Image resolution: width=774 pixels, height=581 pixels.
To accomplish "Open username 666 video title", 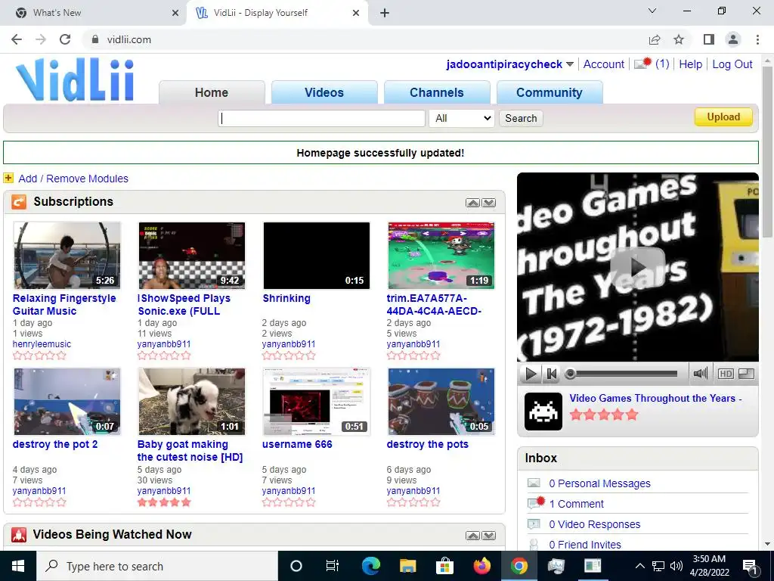I will pos(297,444).
